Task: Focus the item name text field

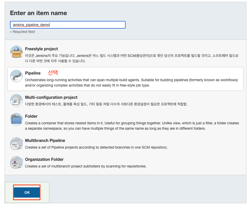Action: coord(68,25)
